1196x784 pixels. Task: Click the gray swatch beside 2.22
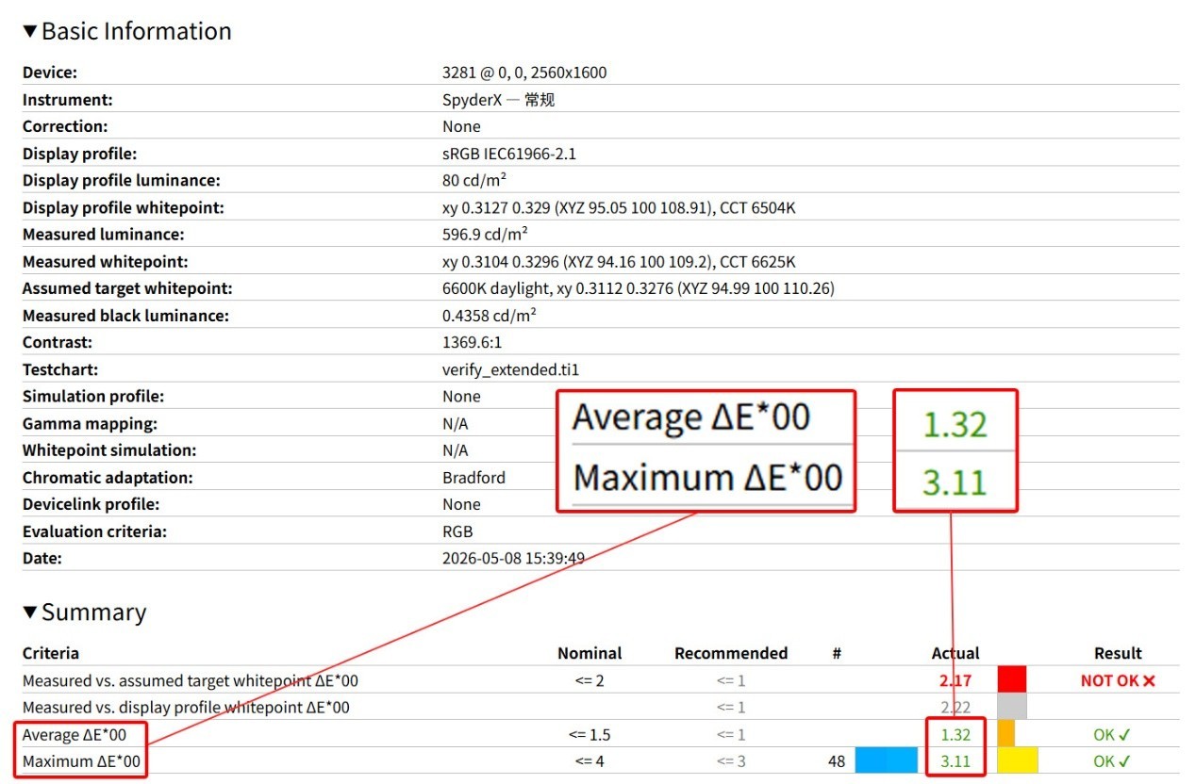click(x=1011, y=707)
